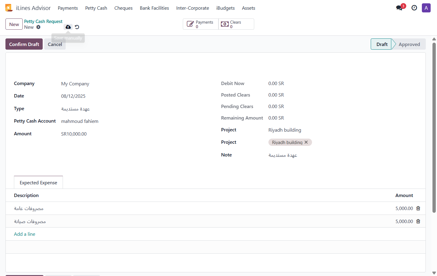Open the Assets menu

248,8
